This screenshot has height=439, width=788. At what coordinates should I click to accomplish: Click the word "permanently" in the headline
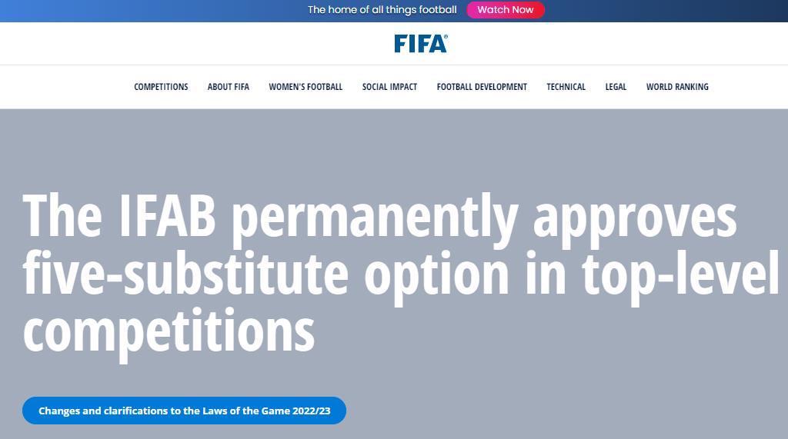click(x=375, y=220)
